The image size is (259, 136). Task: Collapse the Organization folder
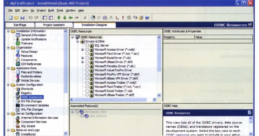8,48
